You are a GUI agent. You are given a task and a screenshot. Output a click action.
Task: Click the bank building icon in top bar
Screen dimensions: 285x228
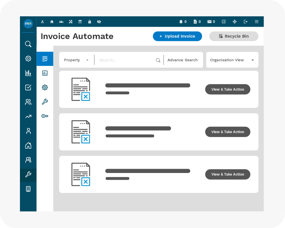click(x=80, y=22)
